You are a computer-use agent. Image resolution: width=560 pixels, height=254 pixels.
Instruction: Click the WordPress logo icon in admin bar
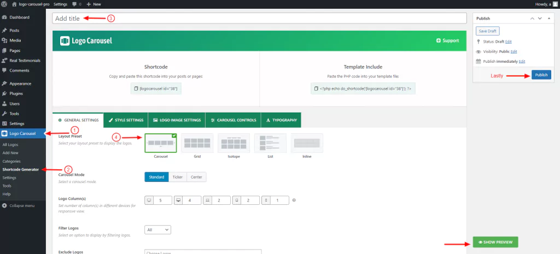[x=4, y=4]
